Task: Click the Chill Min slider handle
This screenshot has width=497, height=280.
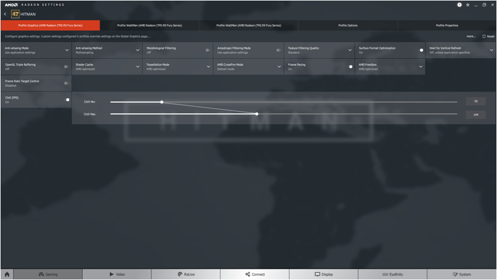Action: tap(162, 102)
